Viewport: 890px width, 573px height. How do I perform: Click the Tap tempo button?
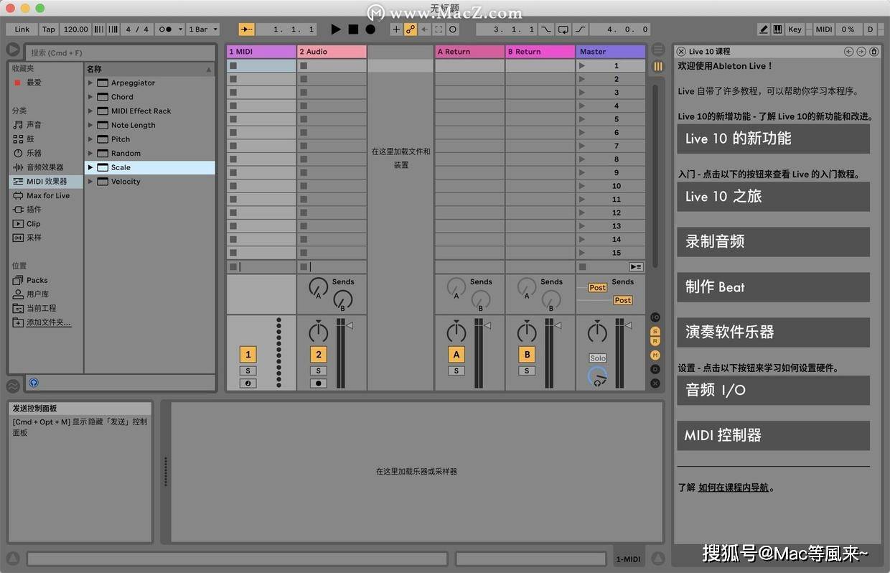tap(48, 29)
